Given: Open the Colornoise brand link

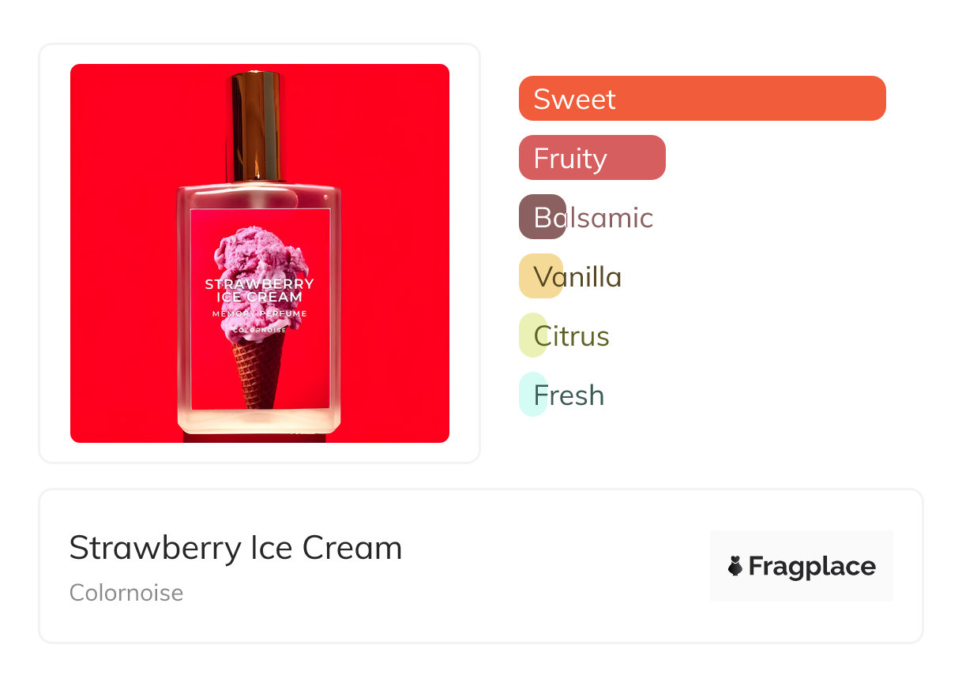Looking at the screenshot, I should (x=126, y=593).
